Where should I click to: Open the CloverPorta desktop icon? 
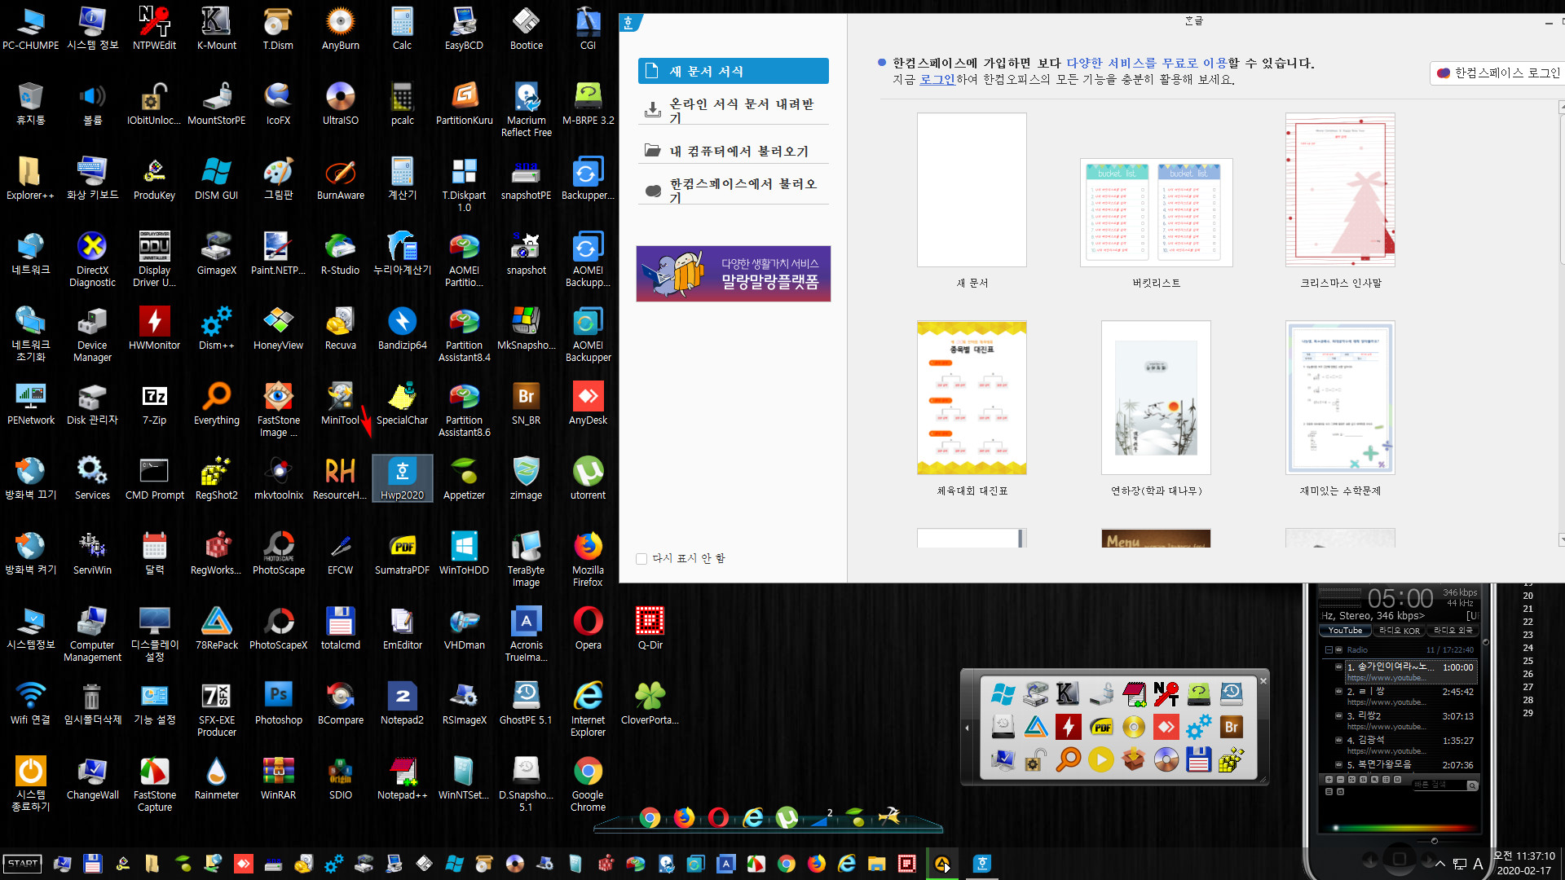coord(650,703)
